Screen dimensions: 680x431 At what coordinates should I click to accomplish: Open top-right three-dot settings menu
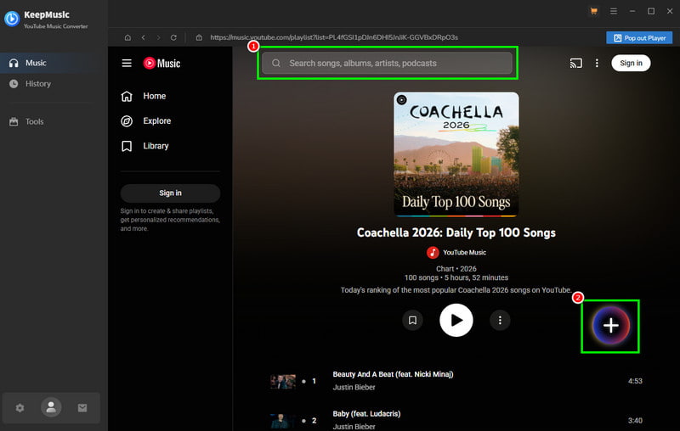pos(598,63)
